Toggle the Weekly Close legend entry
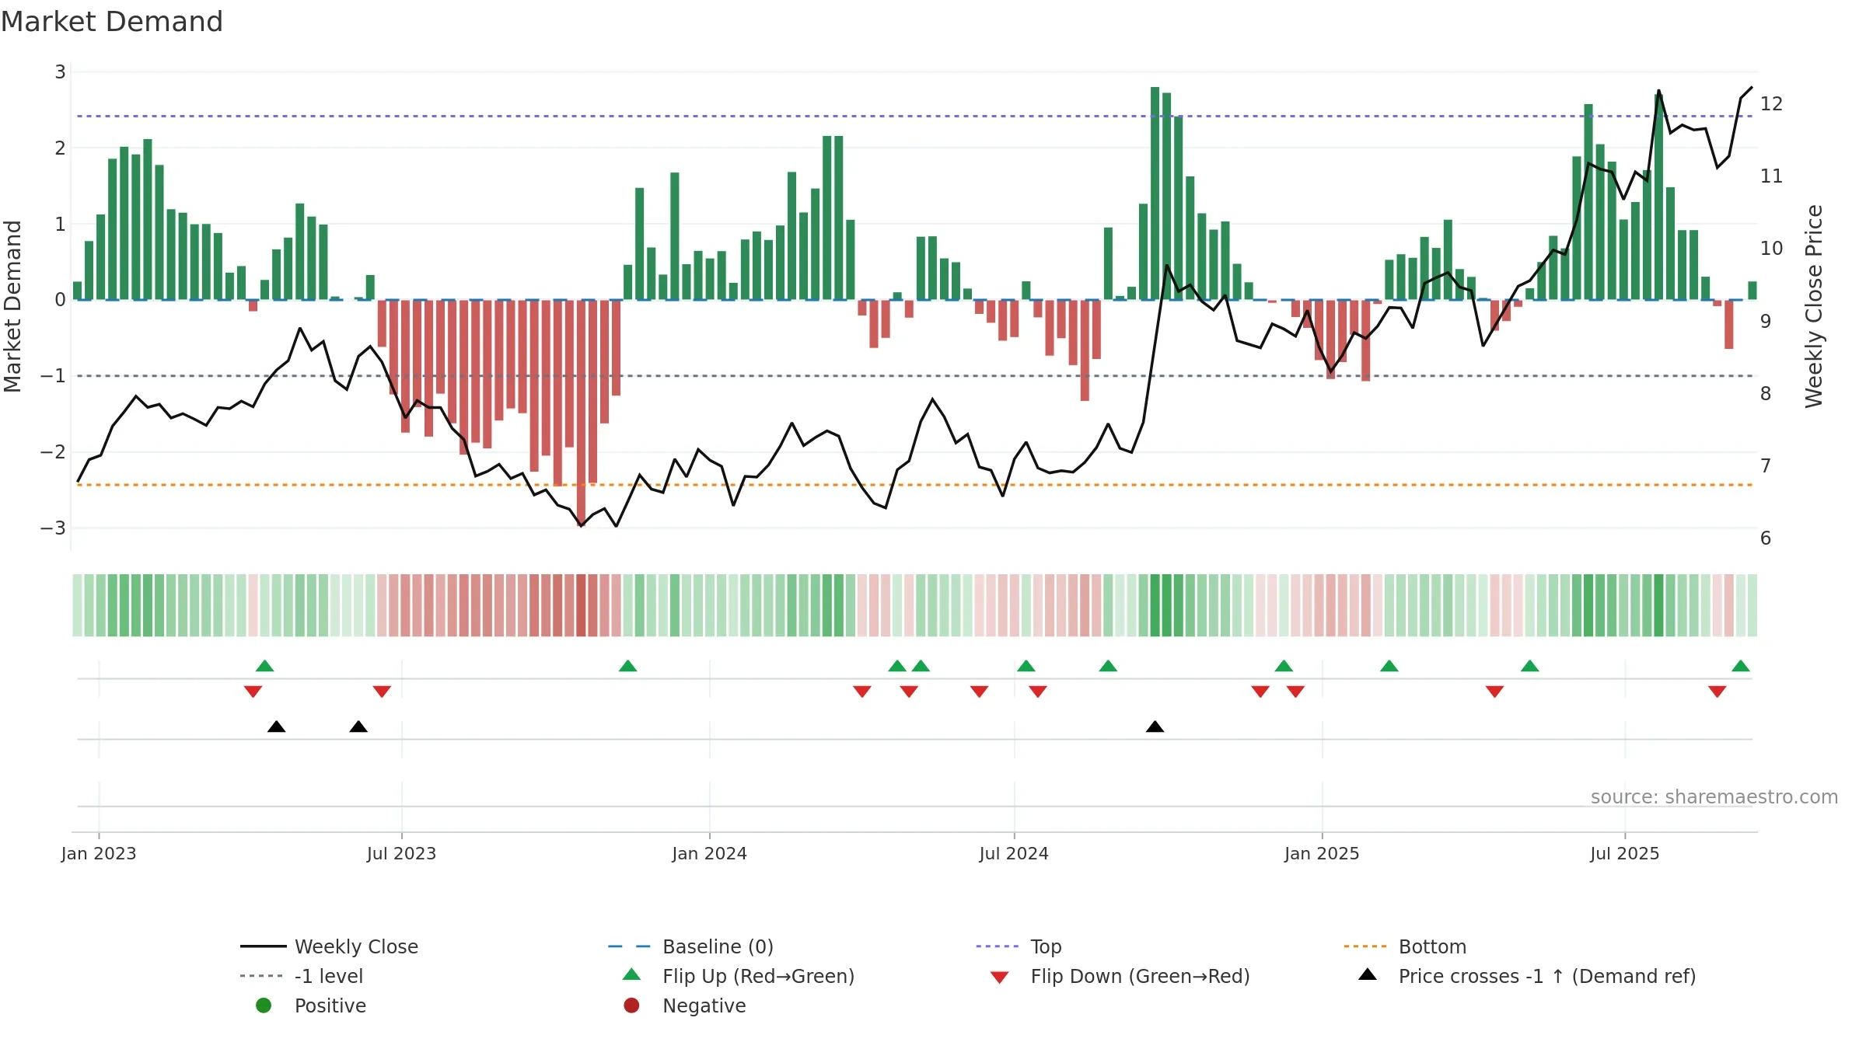 pyautogui.click(x=330, y=946)
